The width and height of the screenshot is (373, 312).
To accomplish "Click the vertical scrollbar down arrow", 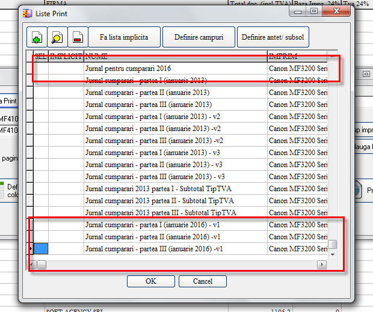I will [x=332, y=254].
